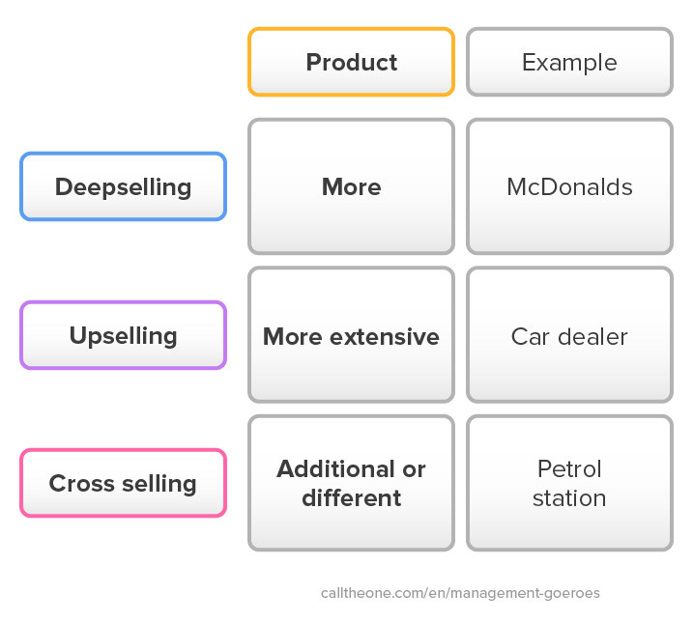Select the word station in example cell

click(x=569, y=498)
